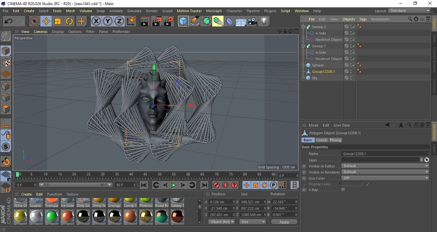Toggle the Sweep.2 enabled checkmark

click(x=354, y=27)
